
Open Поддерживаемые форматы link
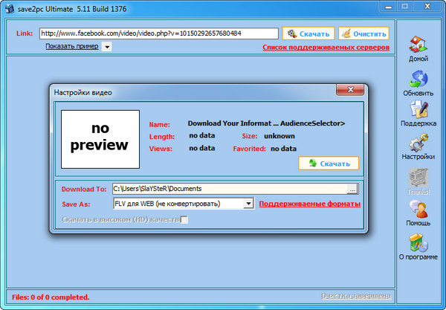309,204
